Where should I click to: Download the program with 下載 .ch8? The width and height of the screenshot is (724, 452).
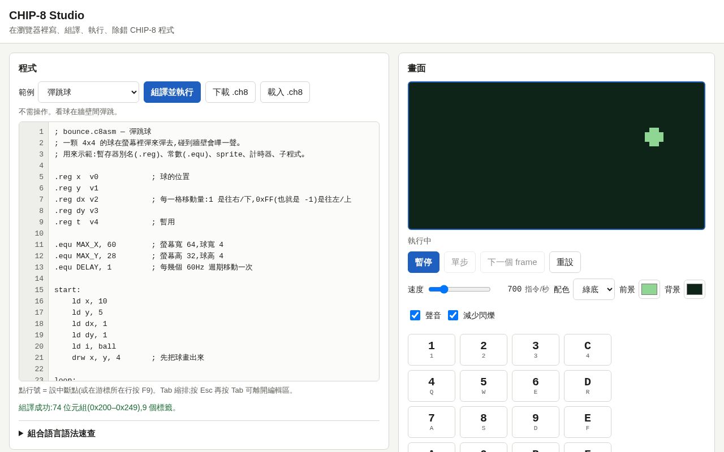pos(230,92)
